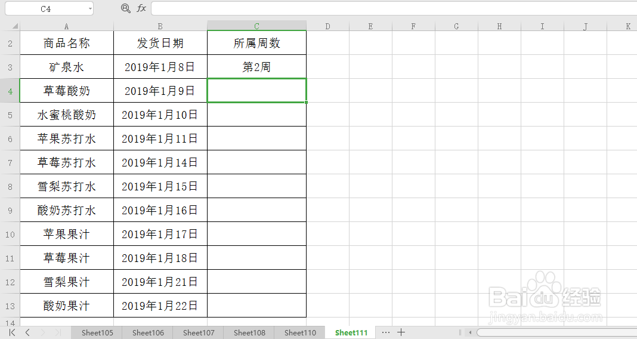Select row 13 header

coord(10,306)
